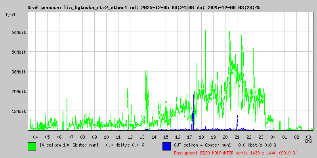Select hour 02 on the time axis
This screenshot has height=158, width=317.
click(296, 137)
